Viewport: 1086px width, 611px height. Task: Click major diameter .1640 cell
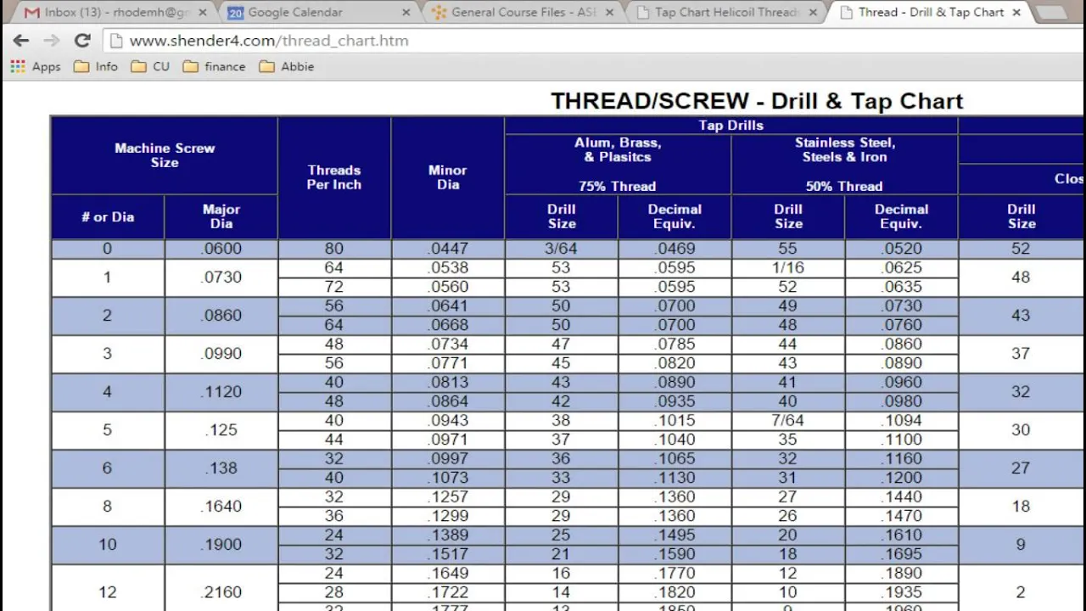pyautogui.click(x=221, y=507)
